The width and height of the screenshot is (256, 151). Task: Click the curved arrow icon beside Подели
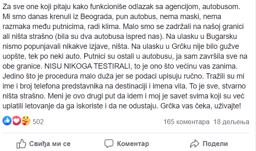pyautogui.click(x=195, y=144)
